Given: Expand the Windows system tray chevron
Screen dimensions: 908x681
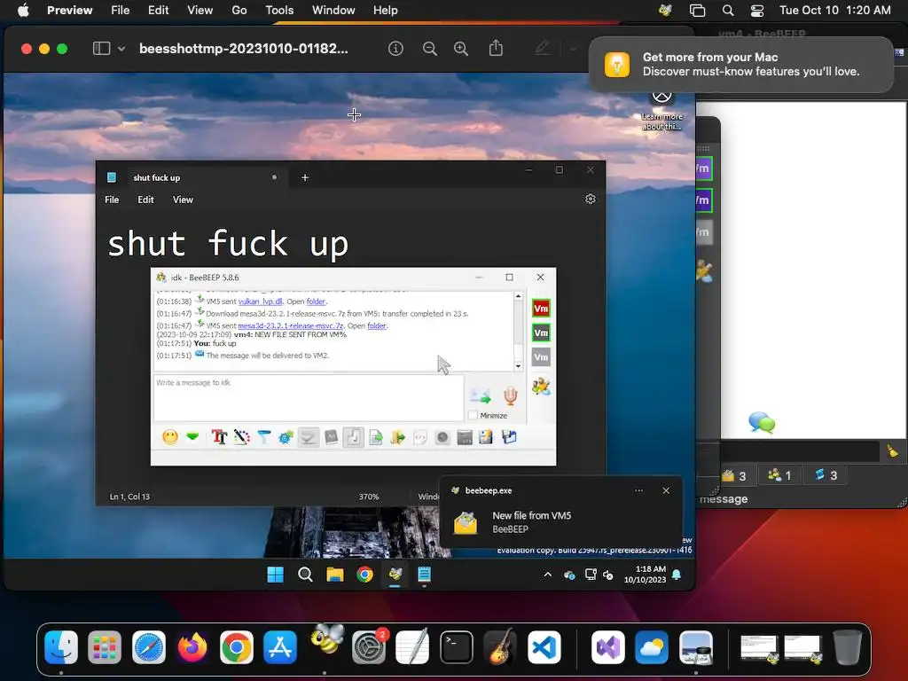Looking at the screenshot, I should 547,575.
